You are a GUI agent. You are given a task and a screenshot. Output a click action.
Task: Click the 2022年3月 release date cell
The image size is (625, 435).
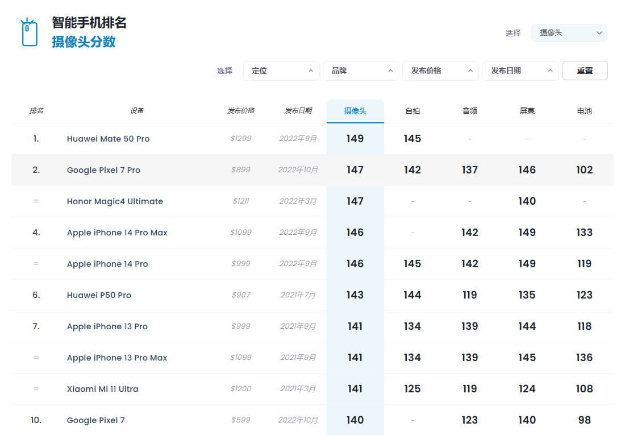298,201
